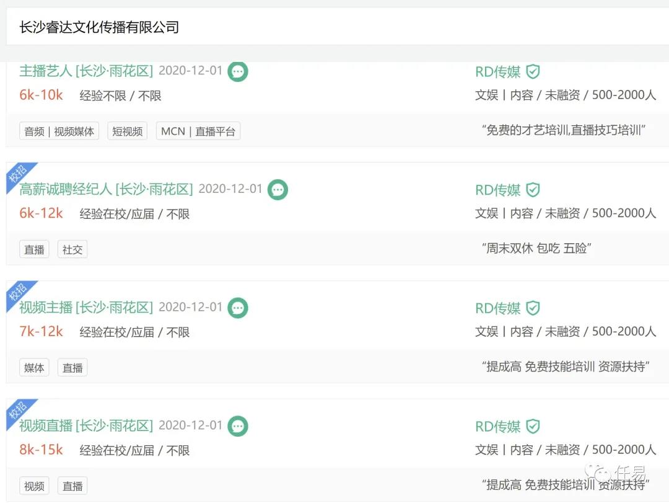Open the 视频主播 [长沙·雨花区] job link
Screen dimensions: 669x503
(x=86, y=307)
